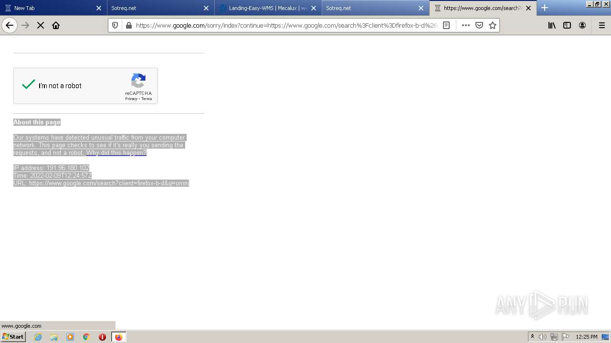Open Action Center flag icon
The image size is (611, 343).
566,337
